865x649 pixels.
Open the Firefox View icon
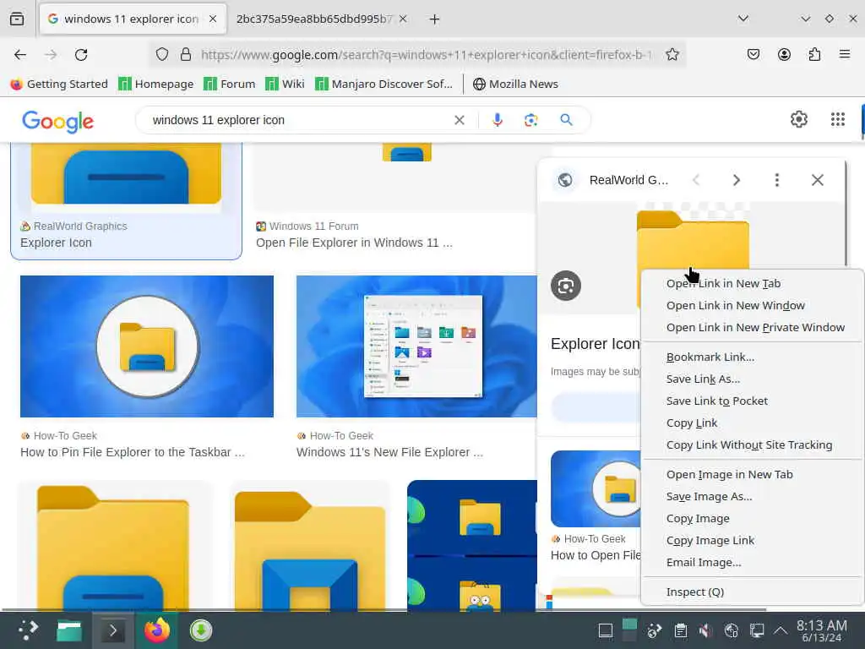17,19
